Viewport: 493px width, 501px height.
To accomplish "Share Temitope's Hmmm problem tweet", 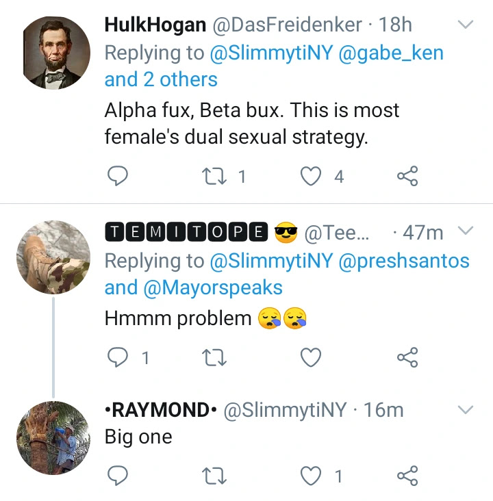I will 407,357.
